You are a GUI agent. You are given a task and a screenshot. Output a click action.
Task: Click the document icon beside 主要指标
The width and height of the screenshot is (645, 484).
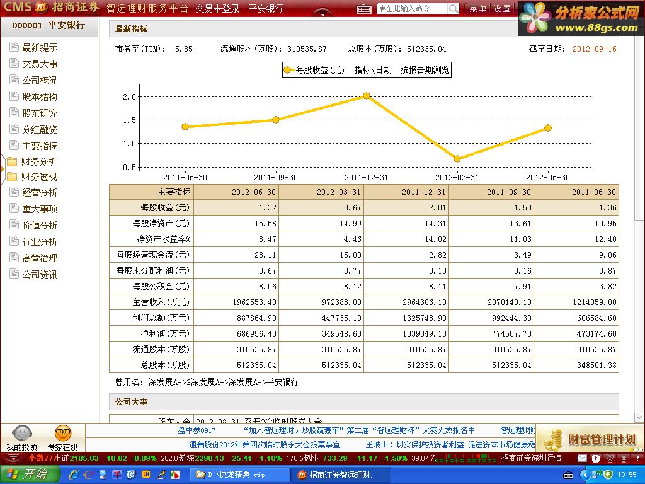pos(14,145)
